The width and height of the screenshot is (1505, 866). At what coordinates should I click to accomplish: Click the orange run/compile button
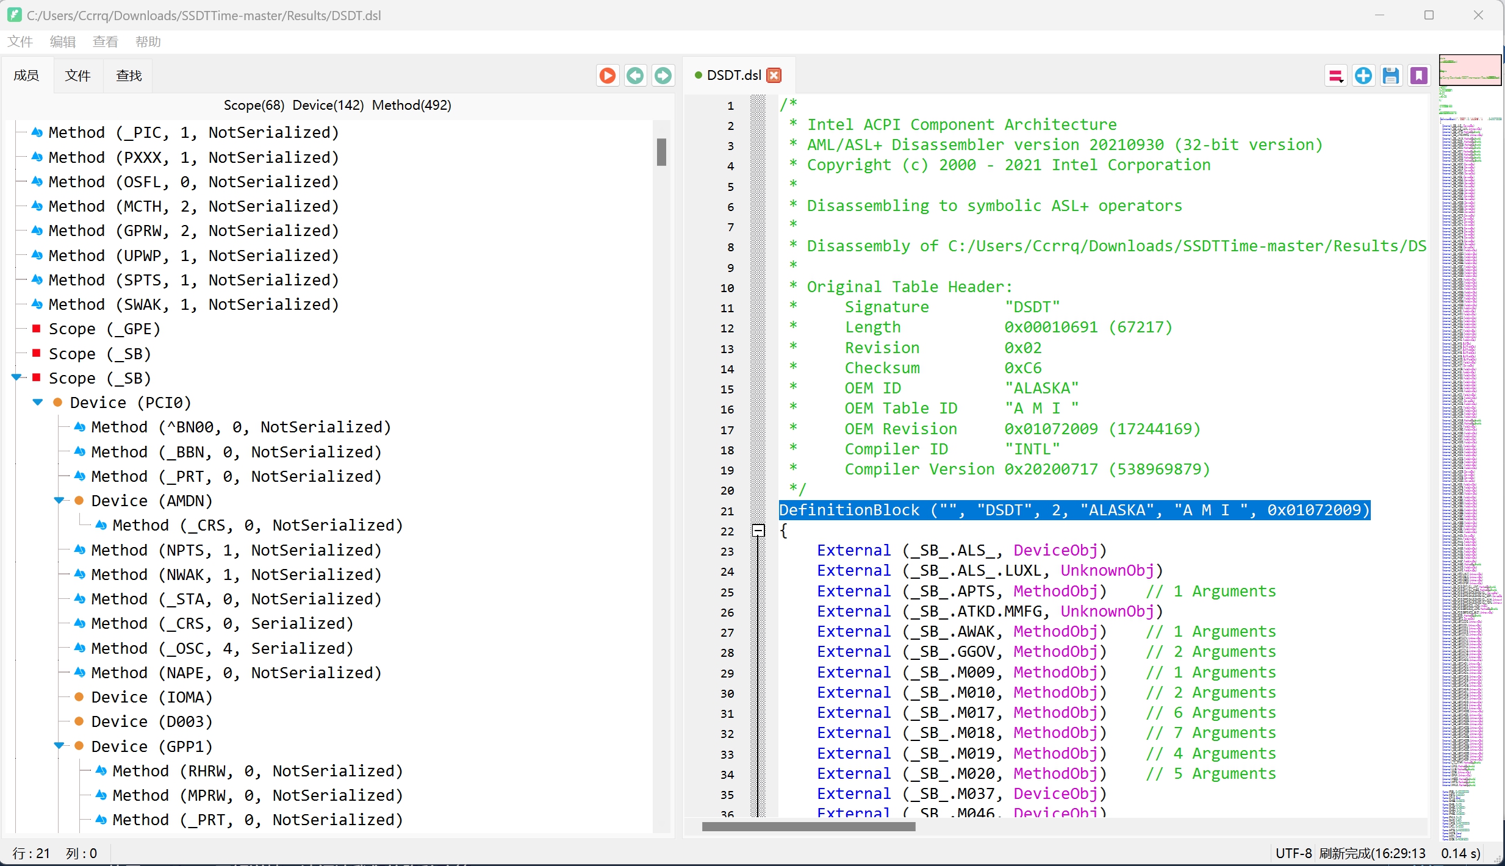(607, 76)
